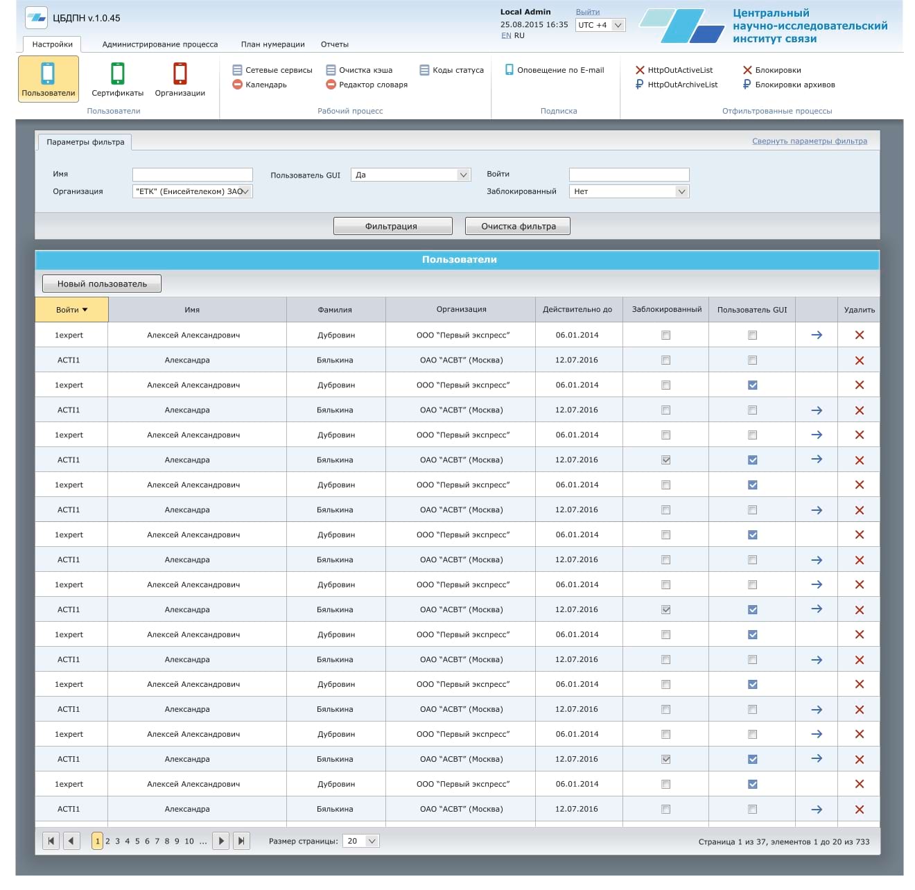The width and height of the screenshot is (915, 890).
Task: Click the red delete X in first row
Action: [x=859, y=335]
